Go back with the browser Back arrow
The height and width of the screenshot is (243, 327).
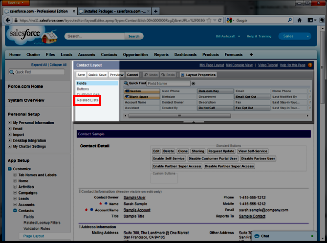point(8,20)
